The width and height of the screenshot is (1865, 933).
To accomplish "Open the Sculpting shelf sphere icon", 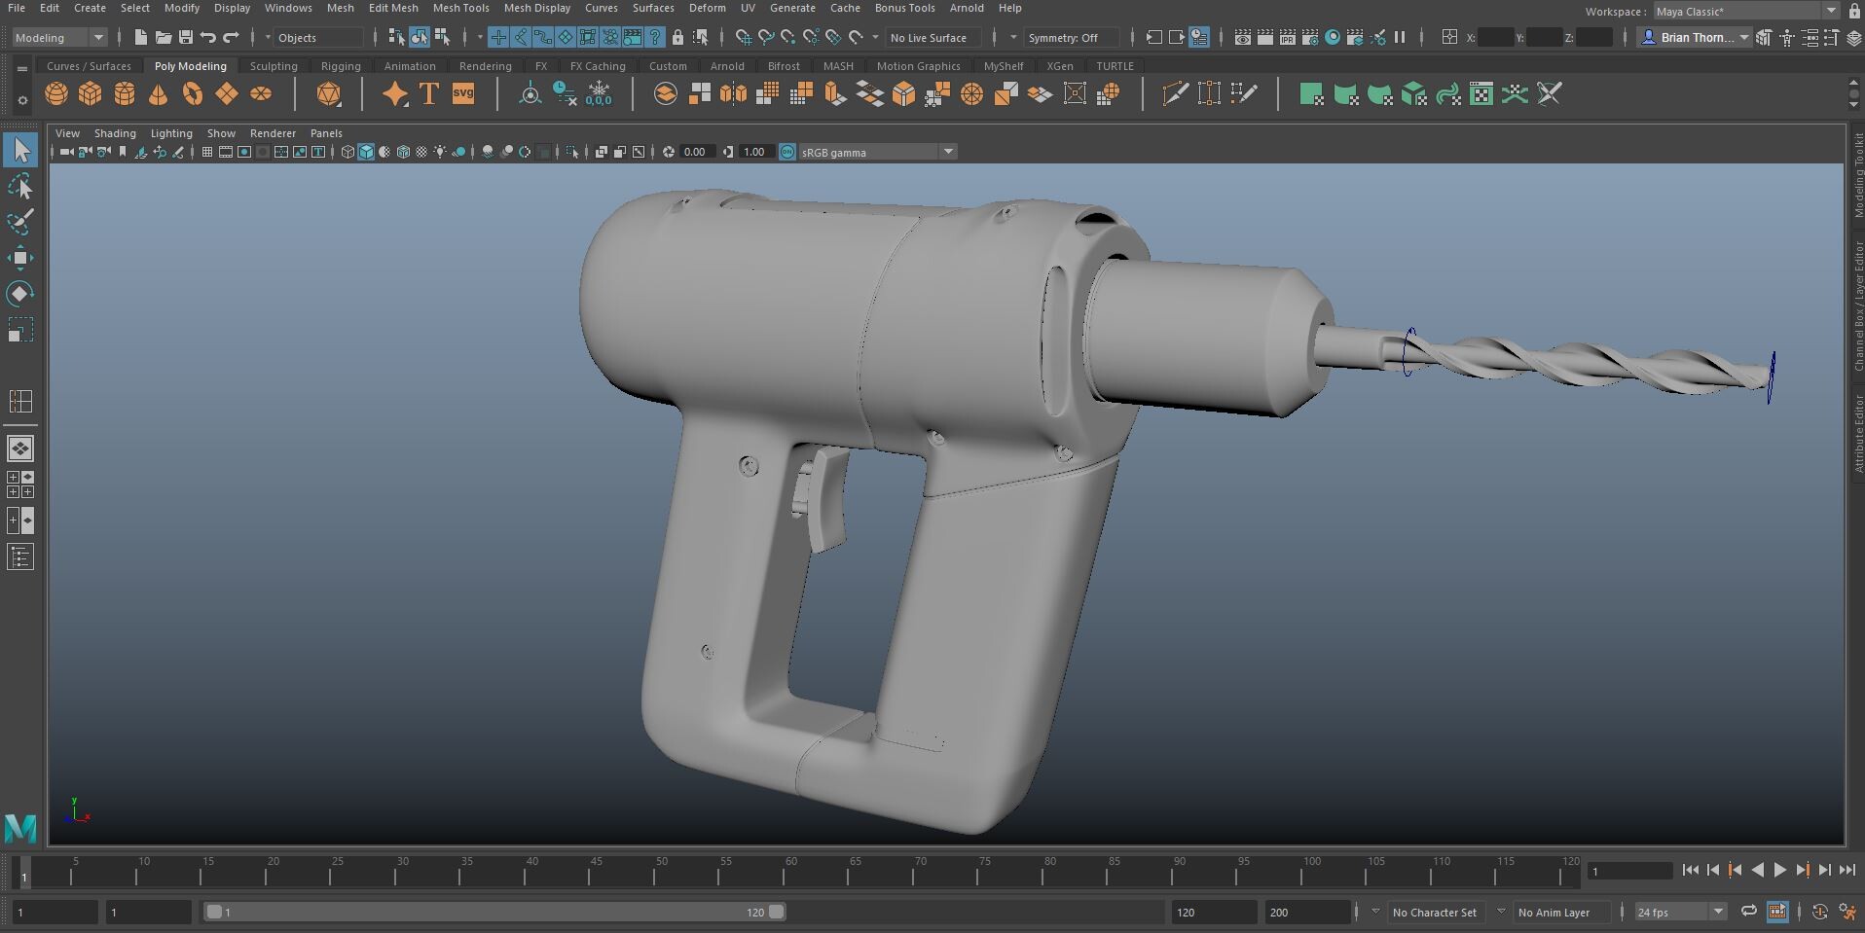I will coord(329,93).
